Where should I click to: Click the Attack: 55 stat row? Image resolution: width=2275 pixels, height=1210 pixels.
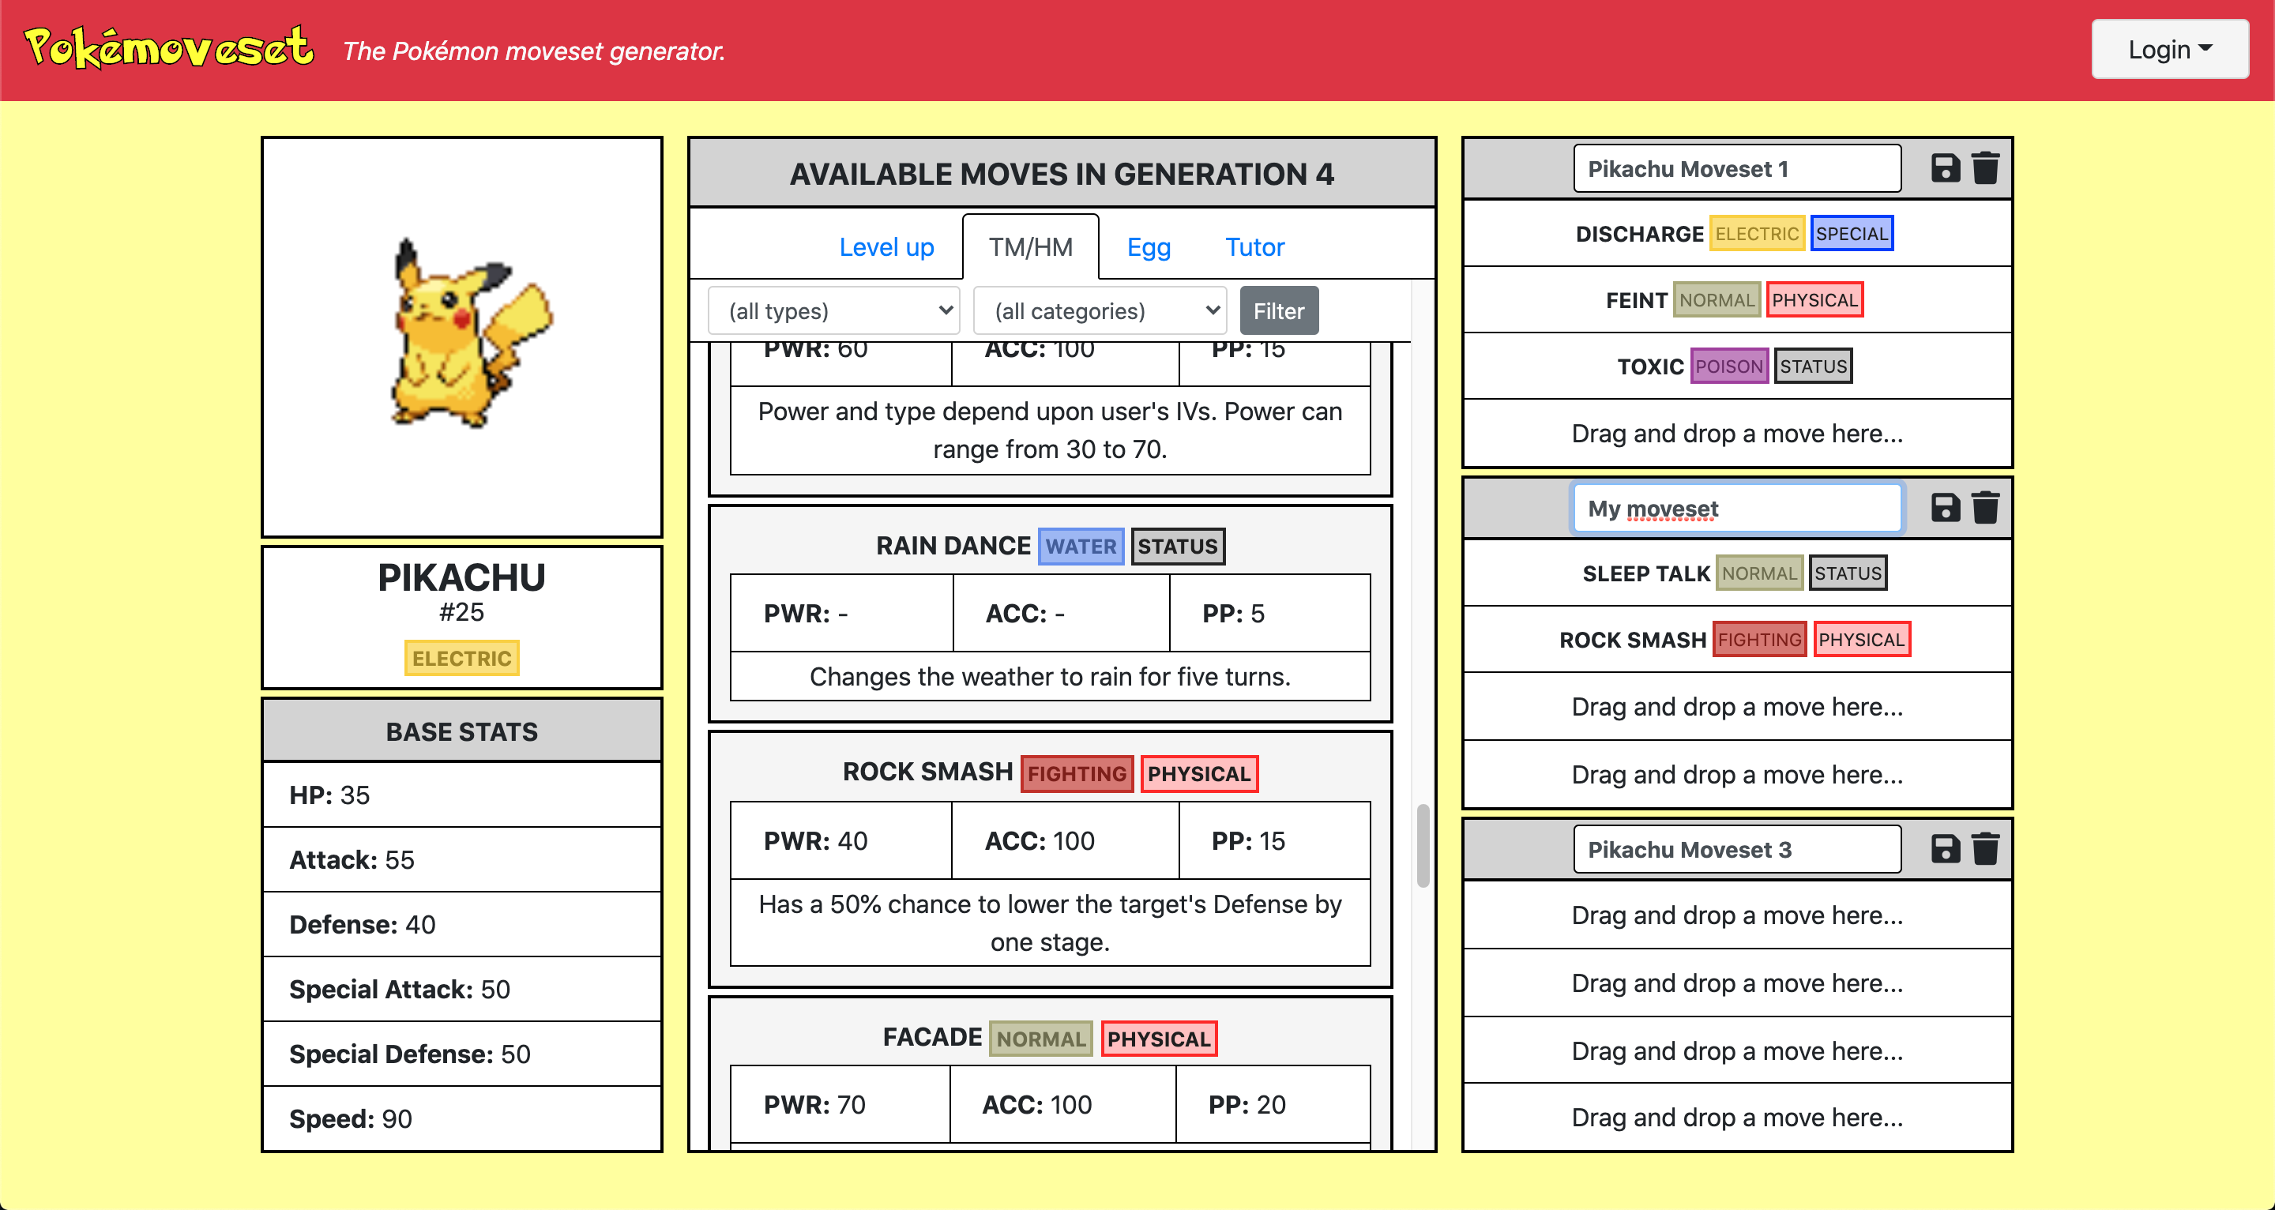coord(461,859)
